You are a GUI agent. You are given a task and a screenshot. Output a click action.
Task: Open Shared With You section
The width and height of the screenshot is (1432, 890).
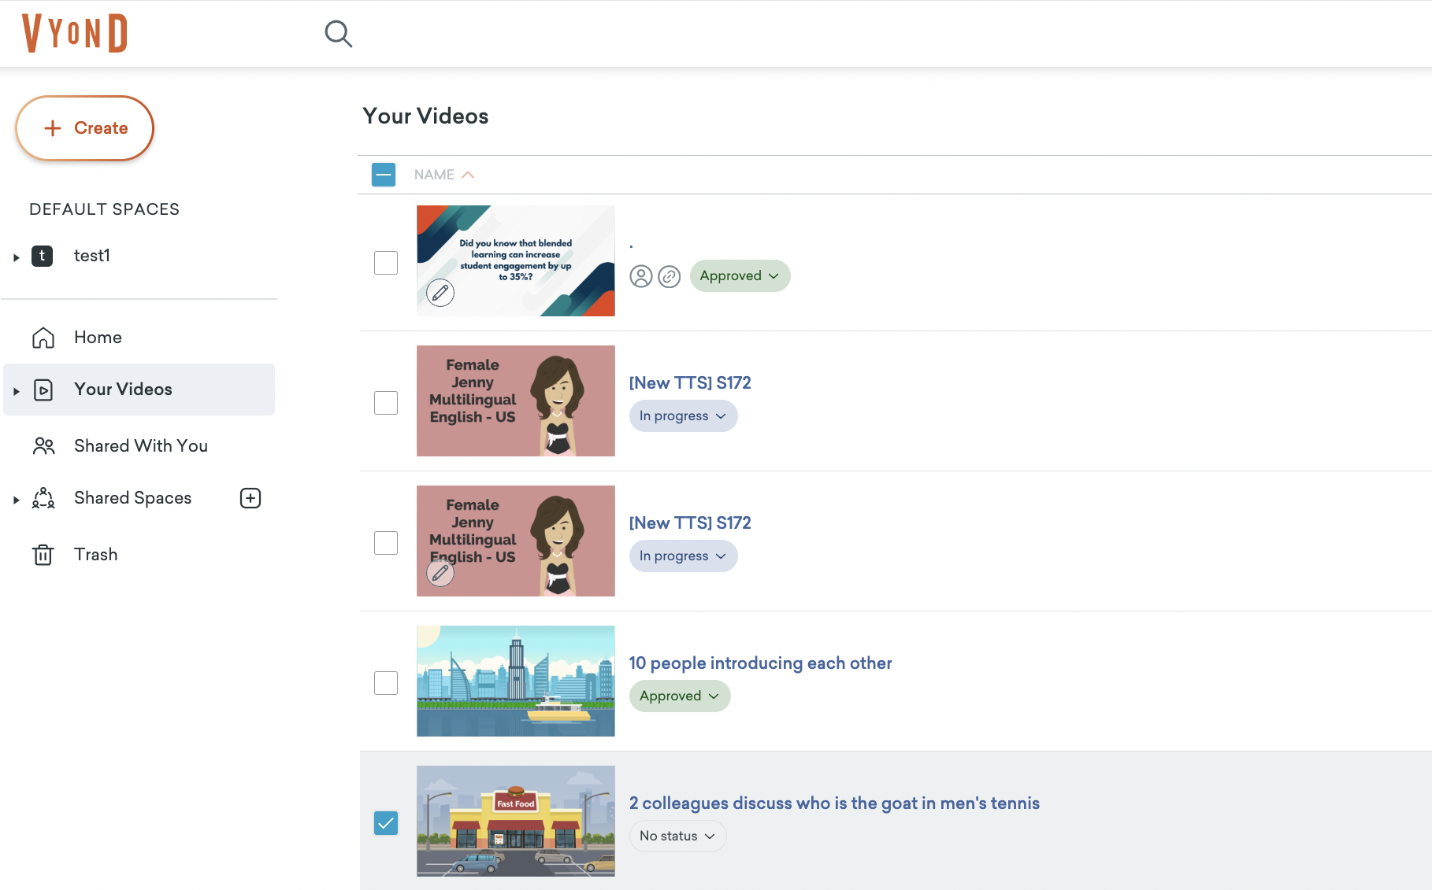pyautogui.click(x=140, y=446)
